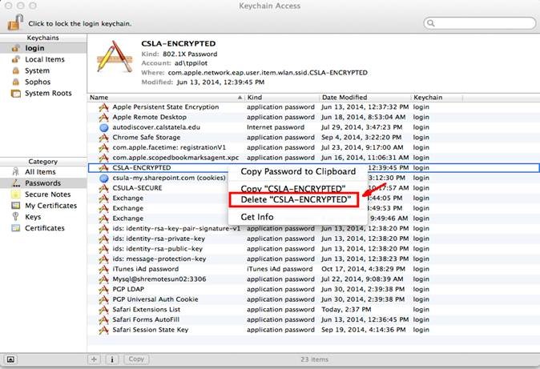The width and height of the screenshot is (540, 369).
Task: Select Apple Remote Desktop entry
Action: click(313, 117)
